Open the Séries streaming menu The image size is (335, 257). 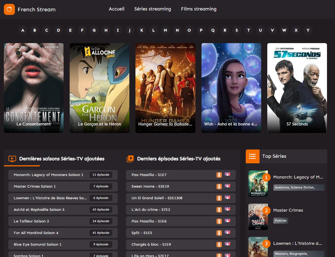point(153,9)
